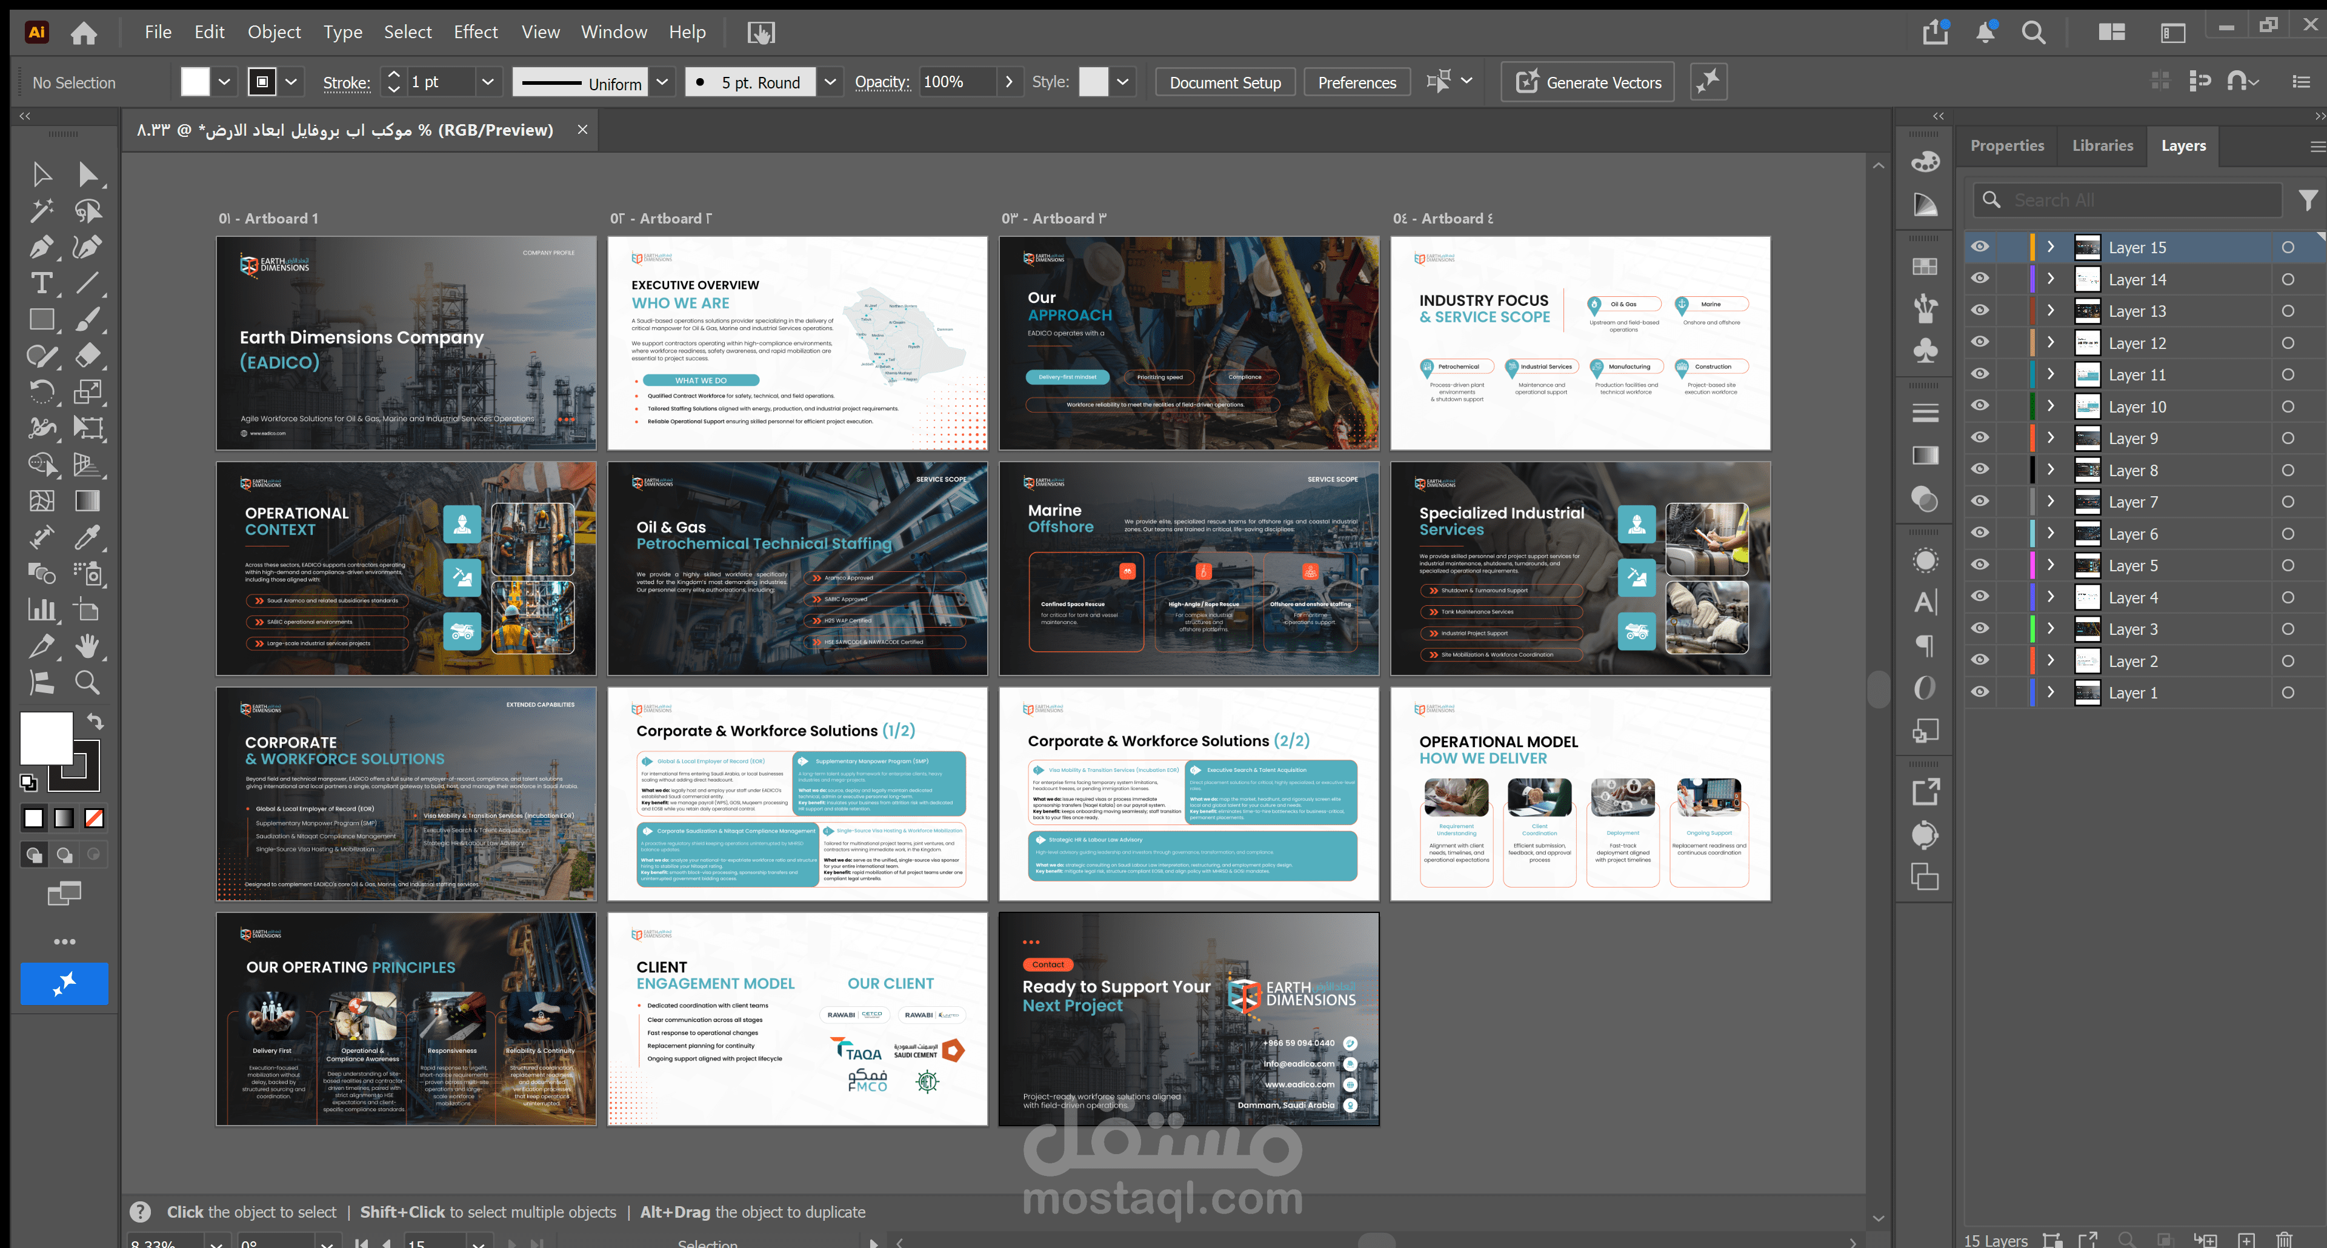The width and height of the screenshot is (2327, 1248).
Task: Open the stroke weight dropdown
Action: click(x=488, y=82)
